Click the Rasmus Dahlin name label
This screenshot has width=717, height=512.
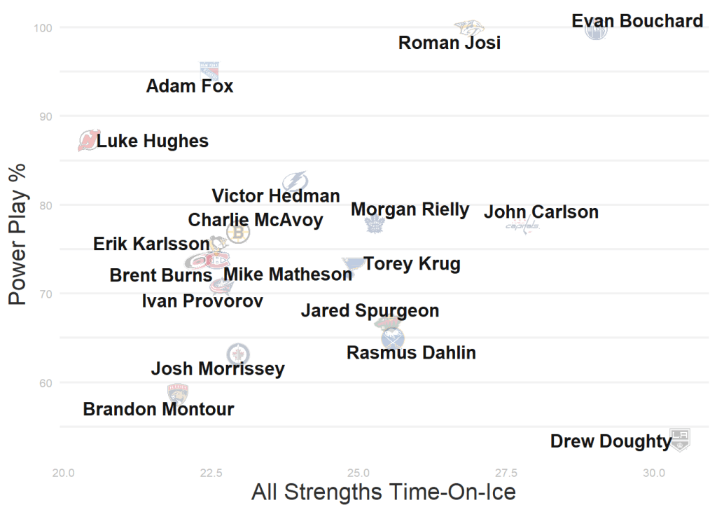[411, 353]
